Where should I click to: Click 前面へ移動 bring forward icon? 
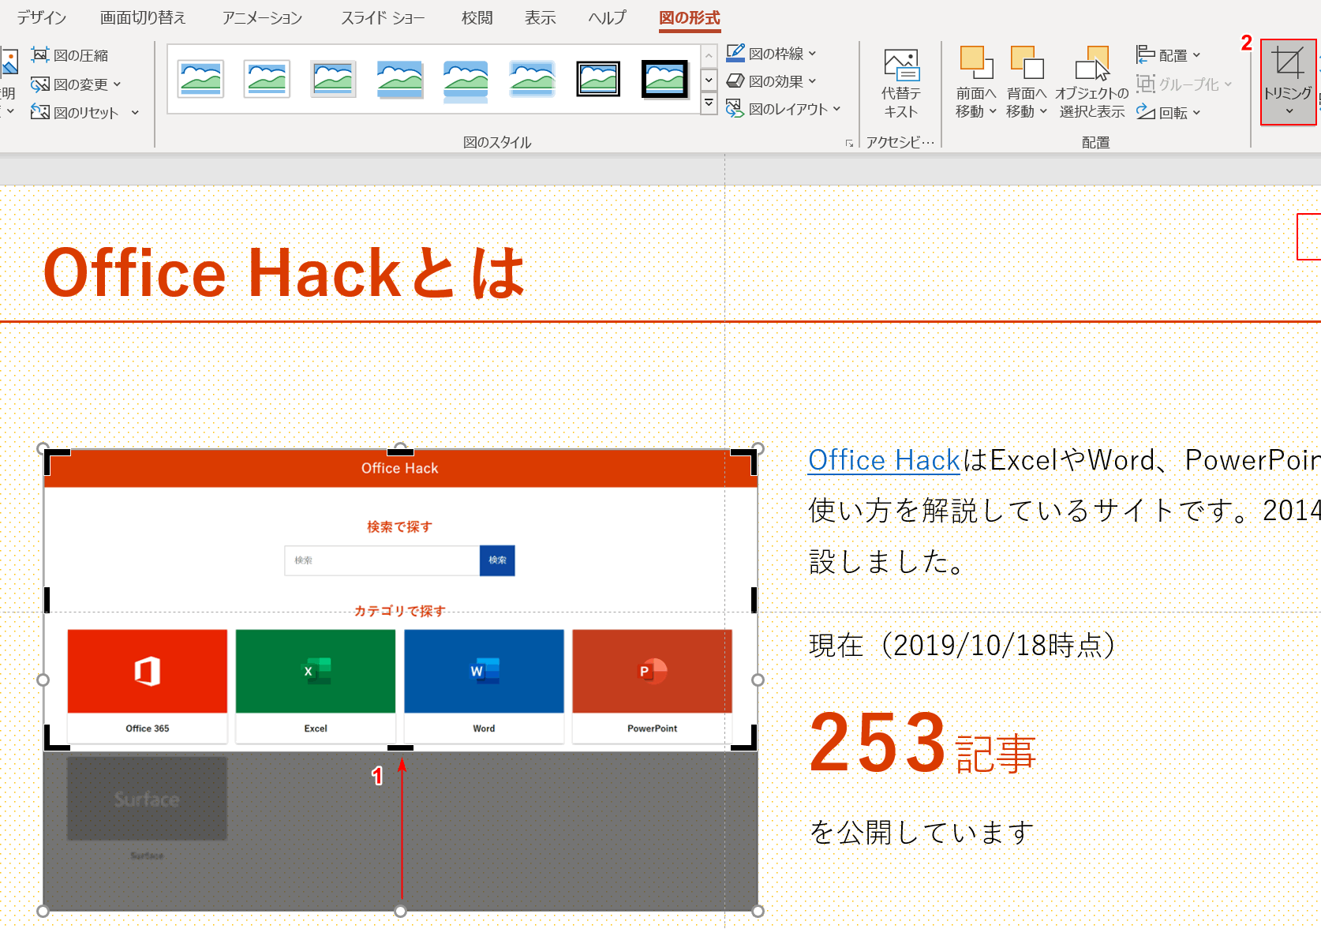pos(976,62)
